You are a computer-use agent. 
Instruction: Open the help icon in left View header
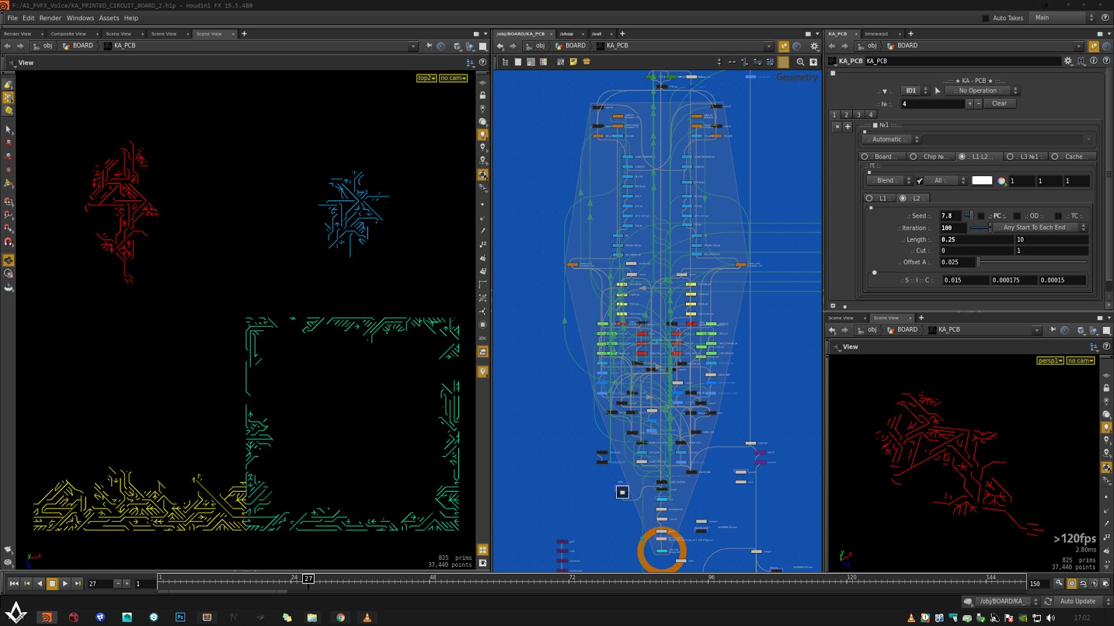(483, 63)
